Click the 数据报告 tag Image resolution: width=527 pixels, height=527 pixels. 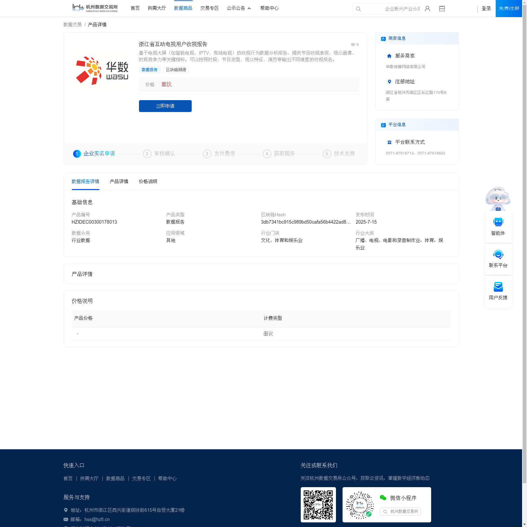pos(150,70)
